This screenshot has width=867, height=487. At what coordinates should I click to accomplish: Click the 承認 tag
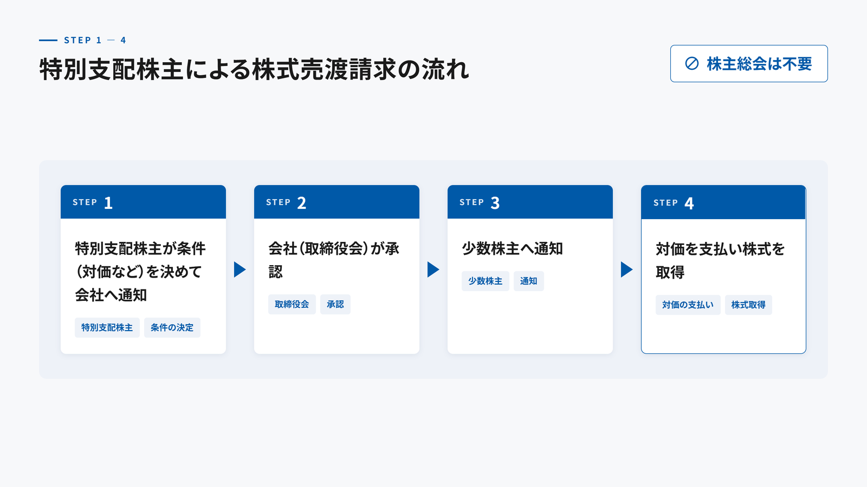click(x=335, y=304)
